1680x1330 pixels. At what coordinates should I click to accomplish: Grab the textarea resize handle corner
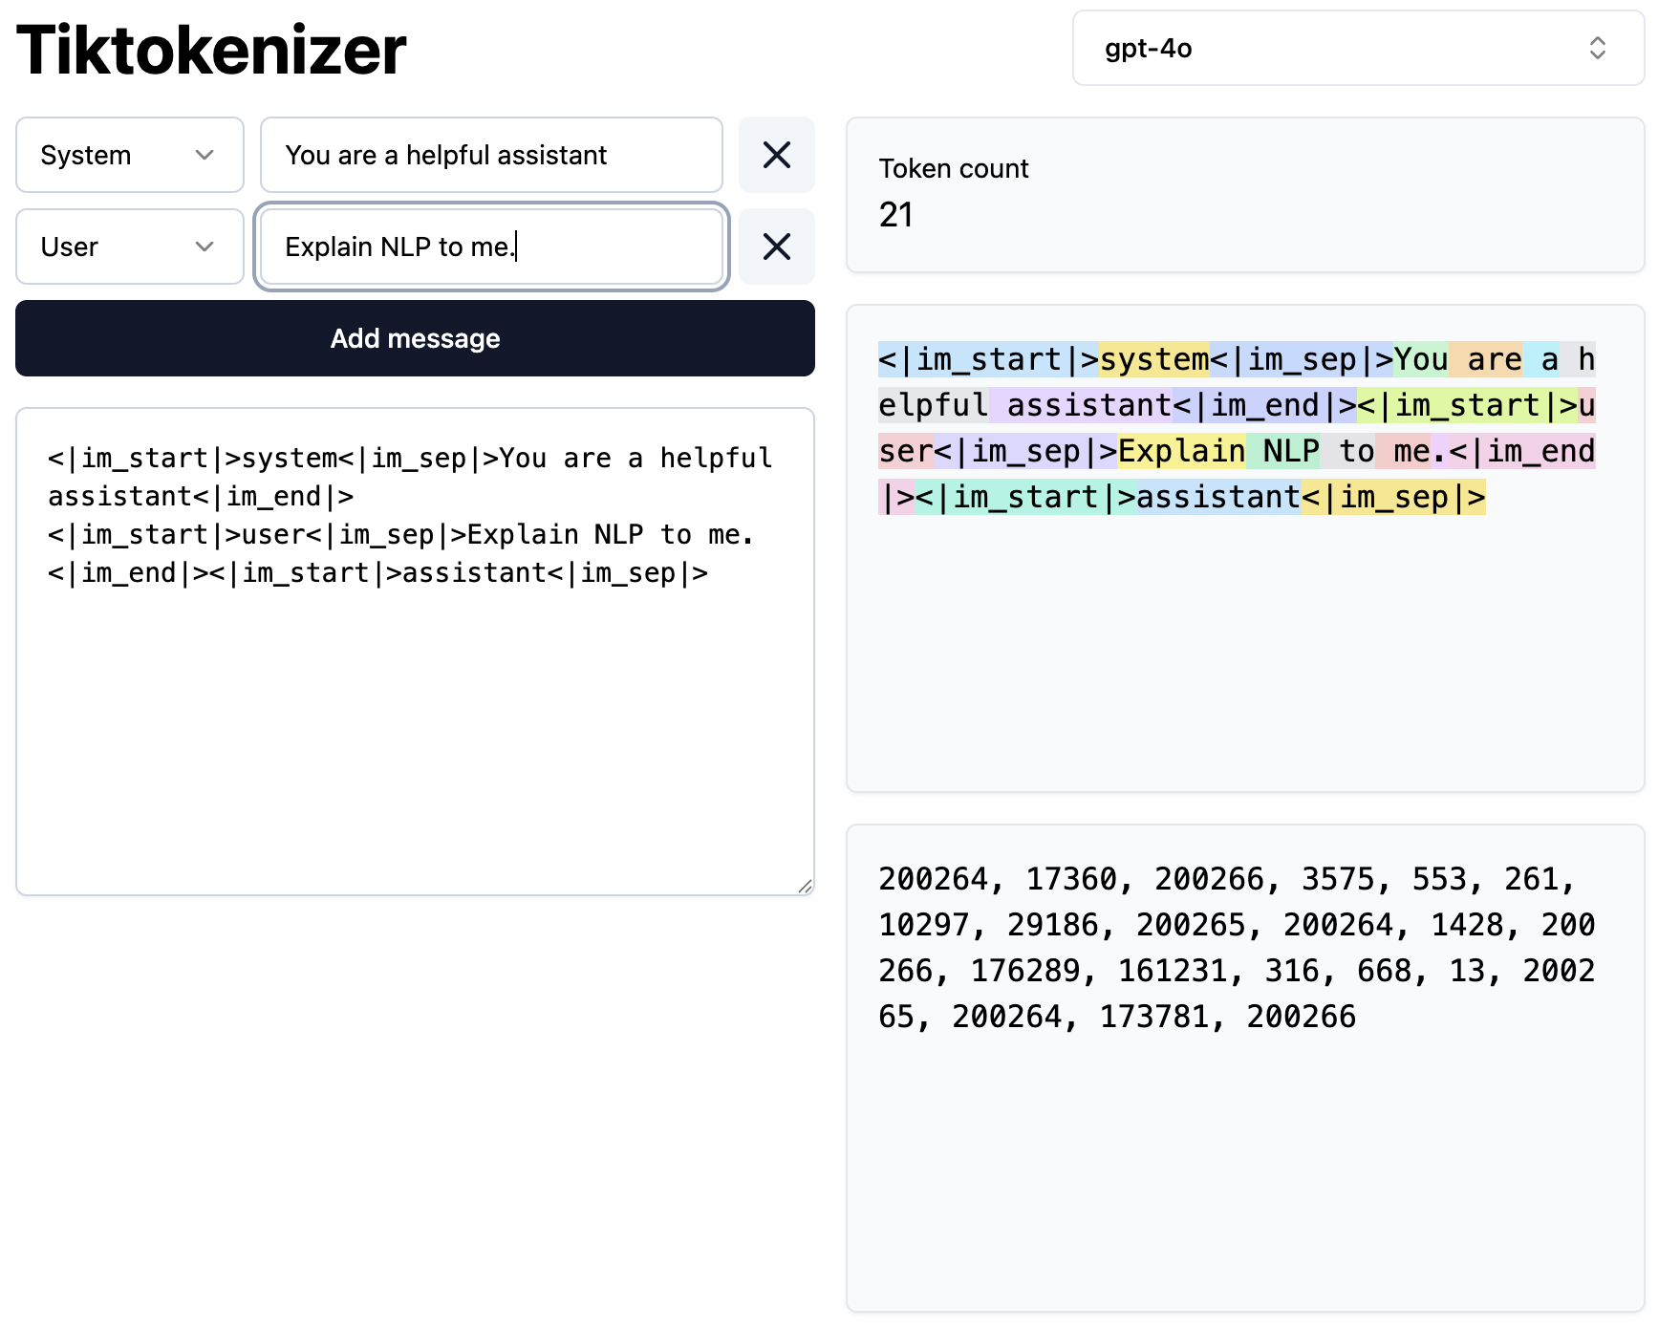tap(805, 886)
